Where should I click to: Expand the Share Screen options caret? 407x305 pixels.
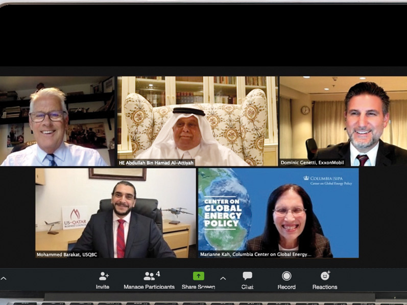tap(223, 278)
